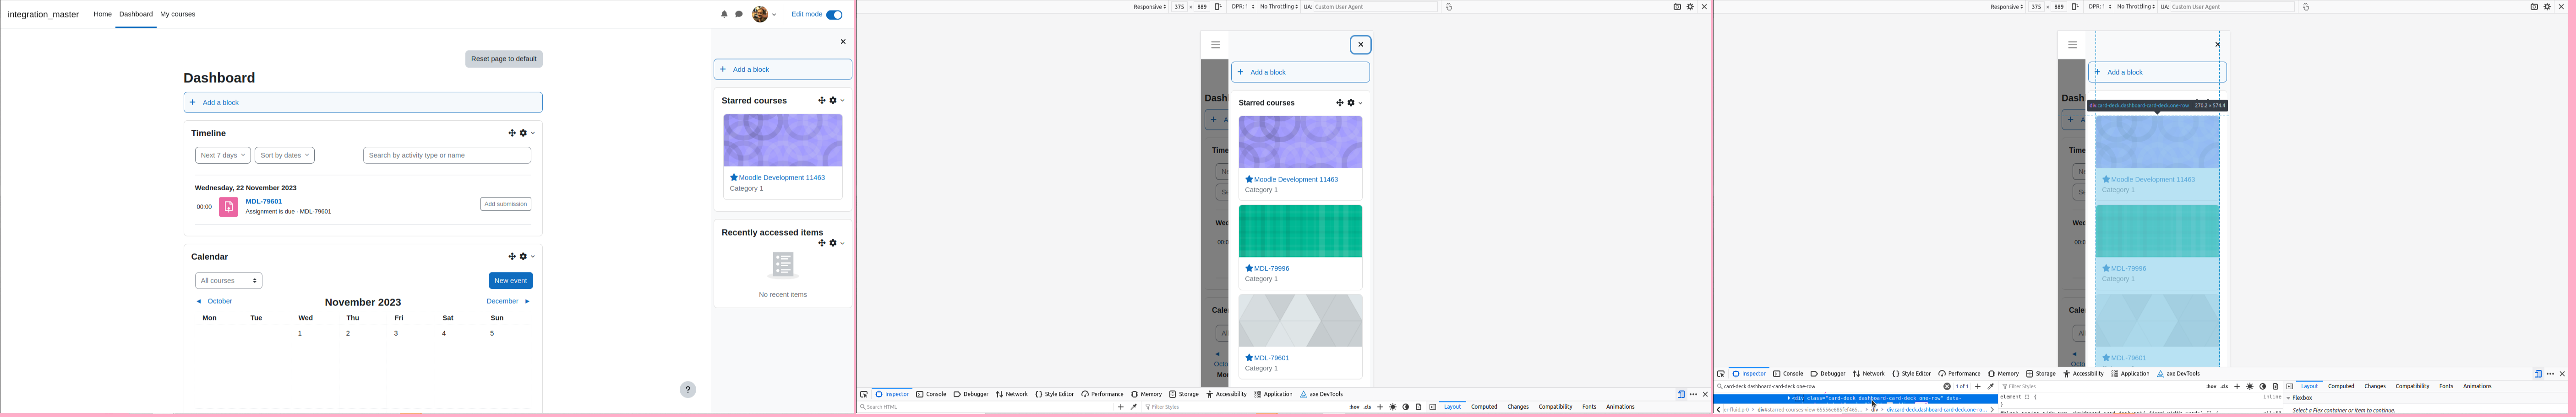Move the Recently accessed items block
The image size is (2576, 417).
[x=822, y=243]
